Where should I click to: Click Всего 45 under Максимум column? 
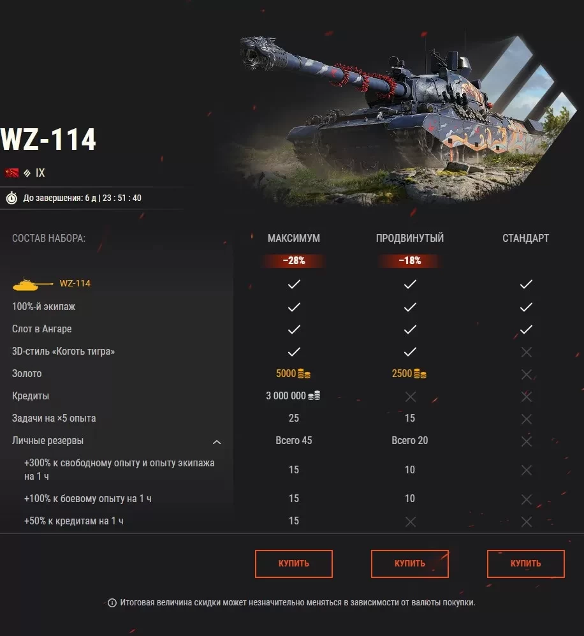coord(294,441)
